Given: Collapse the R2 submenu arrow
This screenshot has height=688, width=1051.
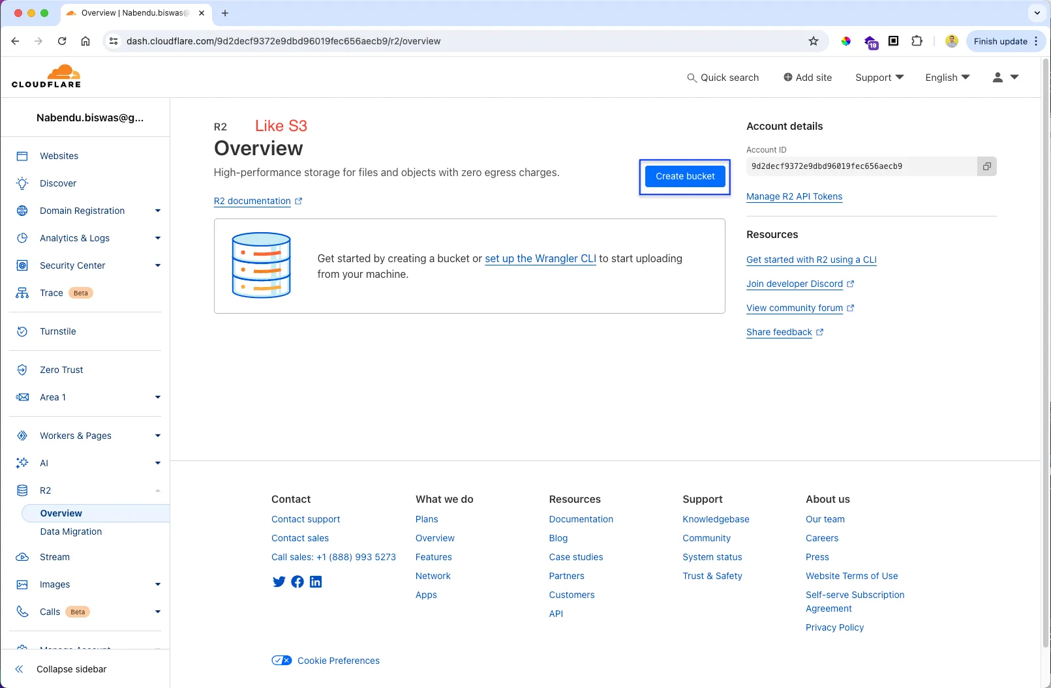Looking at the screenshot, I should click(x=158, y=490).
